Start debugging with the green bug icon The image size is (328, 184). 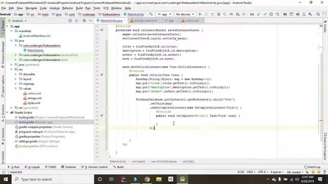(x=219, y=14)
